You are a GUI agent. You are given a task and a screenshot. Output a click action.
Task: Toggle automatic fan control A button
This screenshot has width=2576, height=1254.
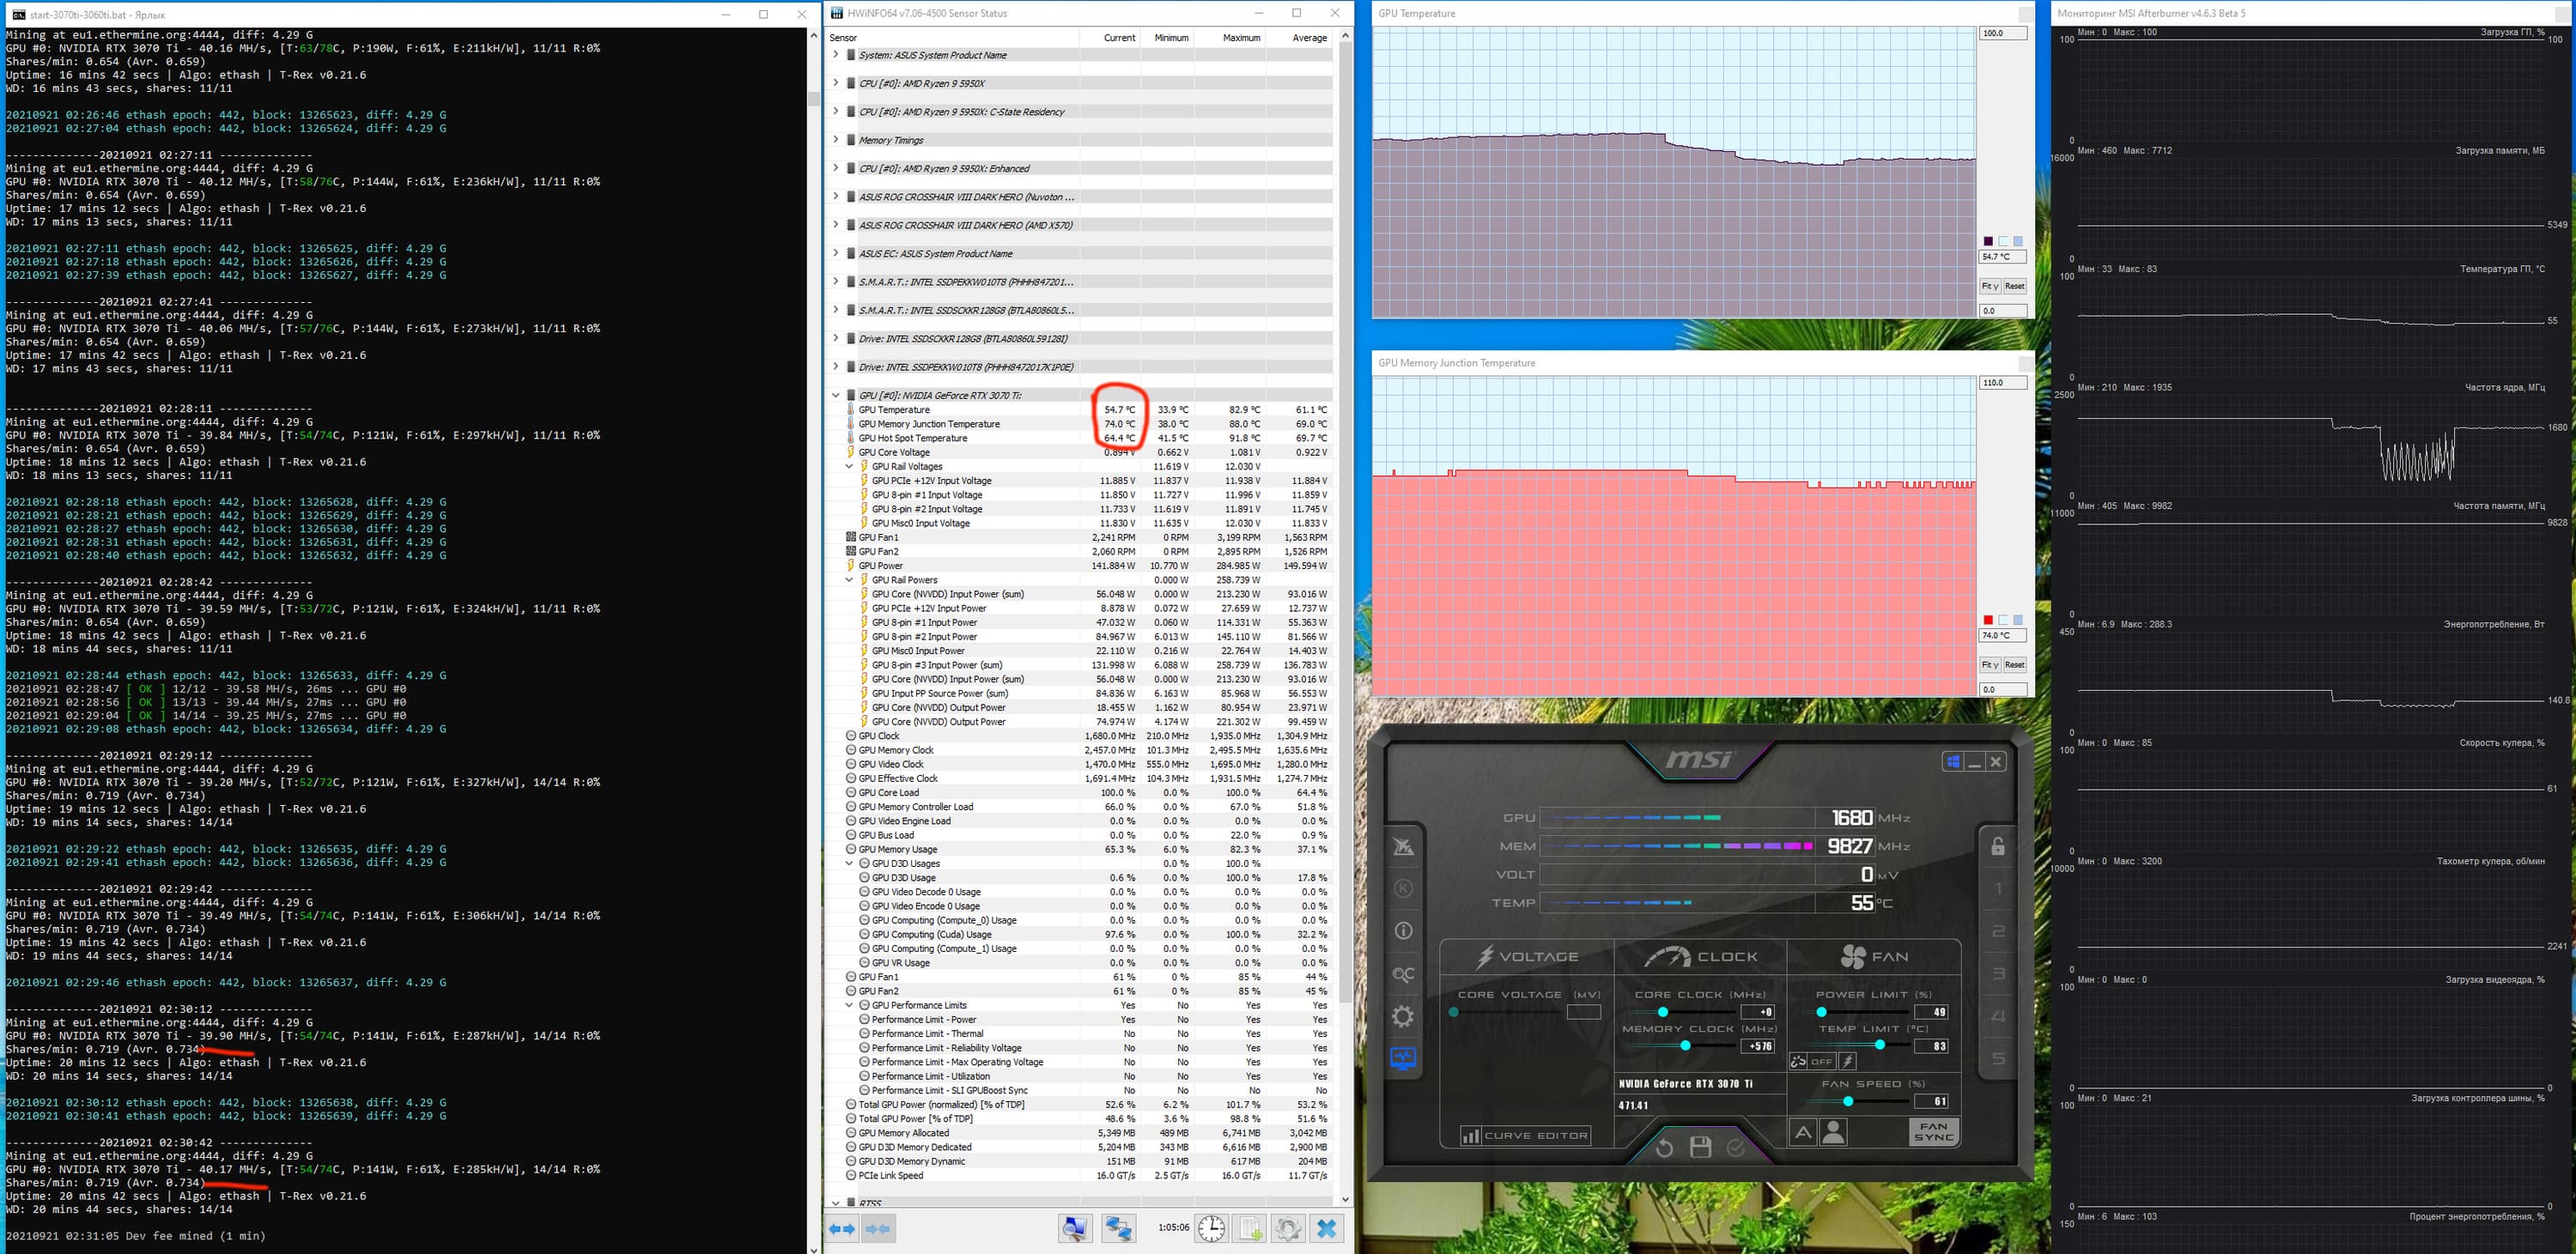(1802, 1132)
